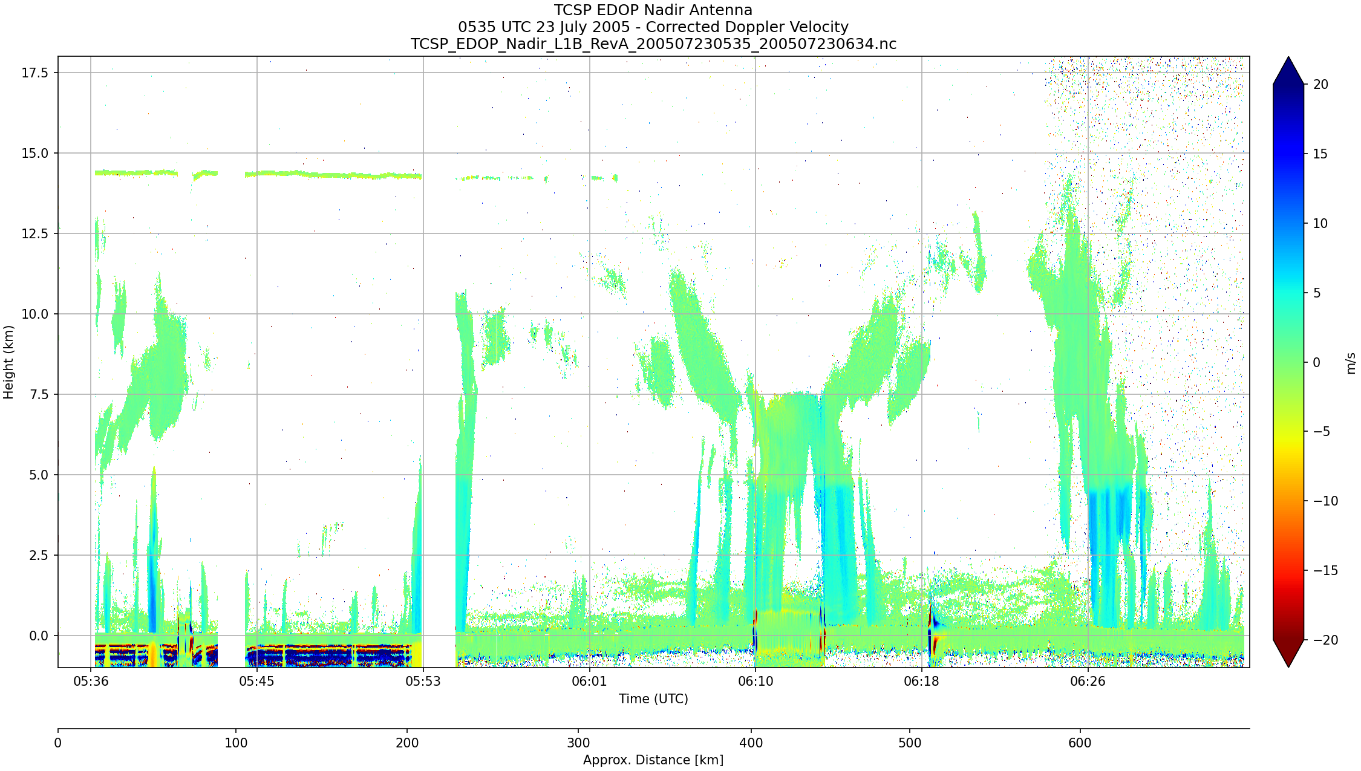Click the height tick label 0.0
Image resolution: width=1361 pixels, height=771 pixels.
tap(39, 636)
